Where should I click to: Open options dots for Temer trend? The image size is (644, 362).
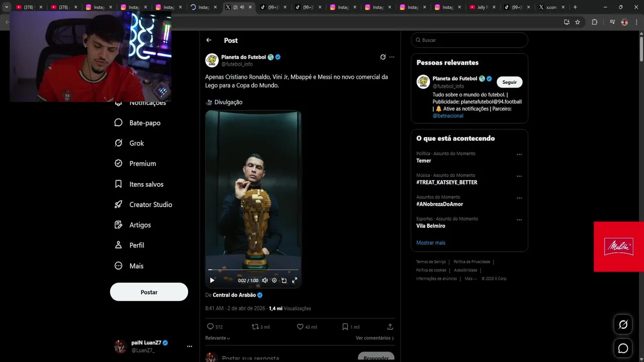pyautogui.click(x=519, y=155)
